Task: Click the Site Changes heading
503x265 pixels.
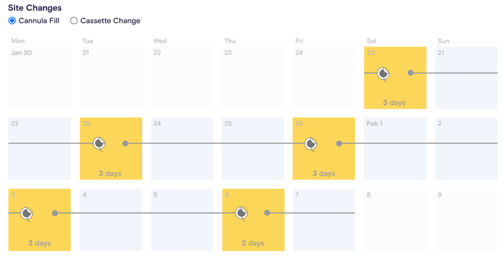Action: click(35, 8)
